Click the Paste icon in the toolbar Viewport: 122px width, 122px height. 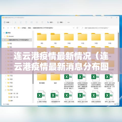click(x=26, y=22)
